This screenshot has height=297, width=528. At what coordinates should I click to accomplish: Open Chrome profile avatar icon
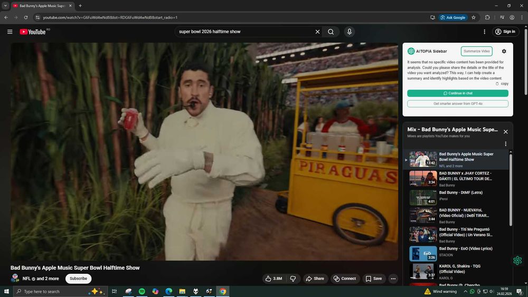coord(512,17)
